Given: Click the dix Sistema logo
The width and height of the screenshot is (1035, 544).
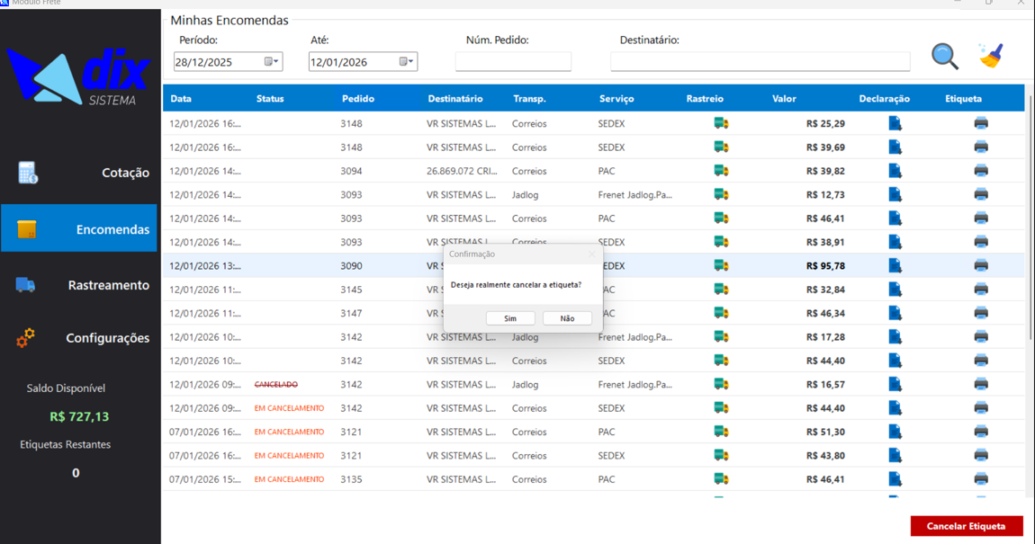Looking at the screenshot, I should tap(78, 76).
